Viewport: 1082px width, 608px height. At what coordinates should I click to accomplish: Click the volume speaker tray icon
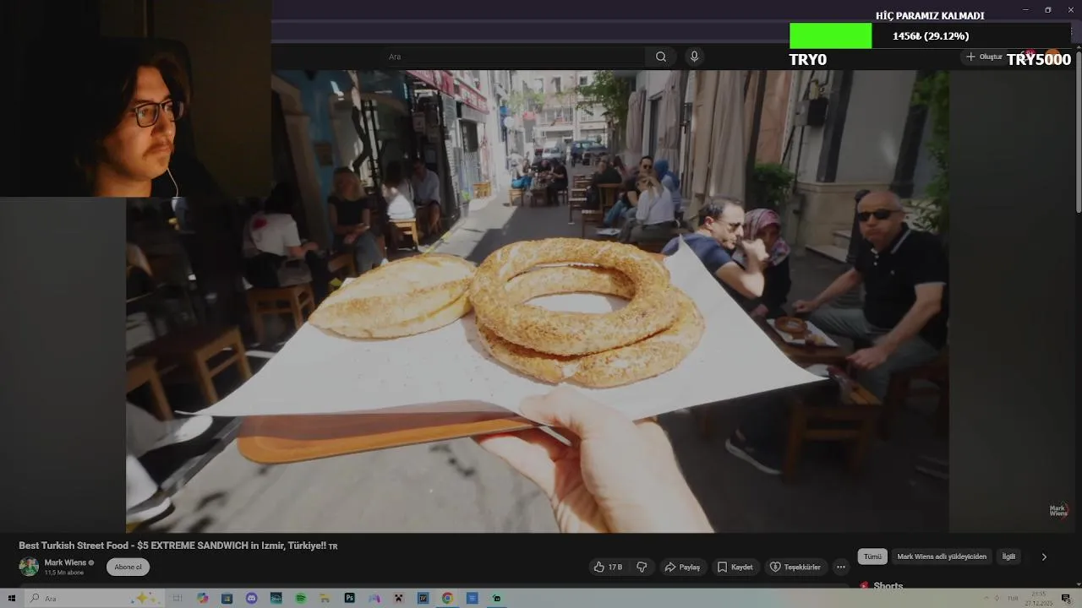pos(997,599)
